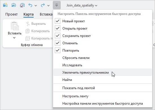The image size is (155, 110).
Task: Open the Join_data_spatially project name dropdown
Action: click(x=82, y=5)
